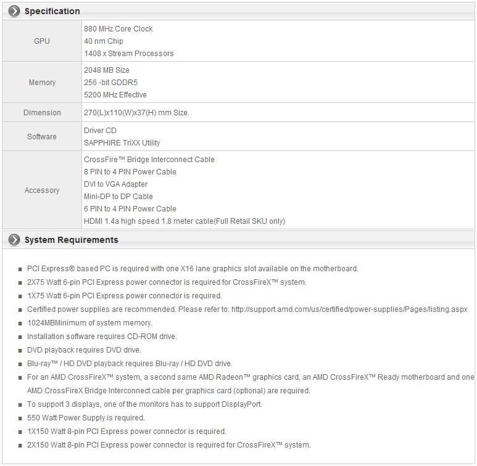Click the PCI Express X16 lane requirement line
The height and width of the screenshot is (466, 477).
click(x=193, y=269)
